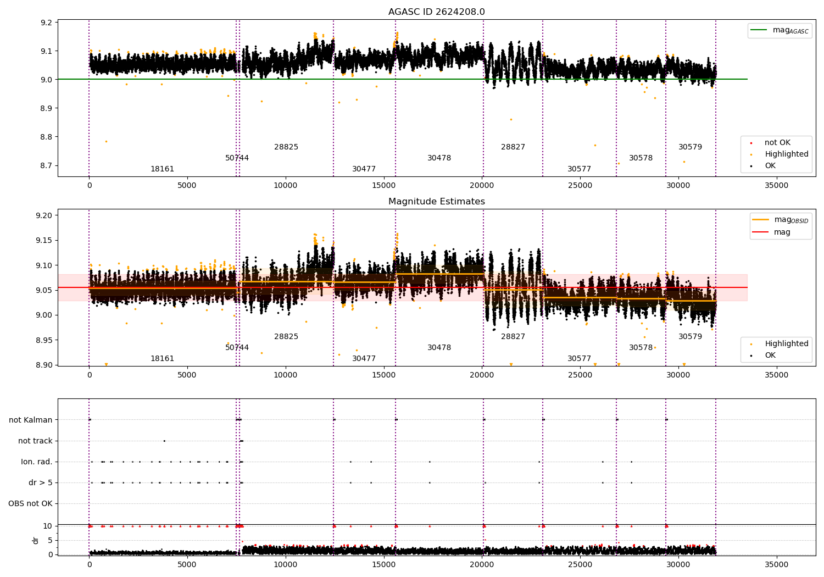Click the 8.8 y-axis tick in top plot

[x=47, y=137]
